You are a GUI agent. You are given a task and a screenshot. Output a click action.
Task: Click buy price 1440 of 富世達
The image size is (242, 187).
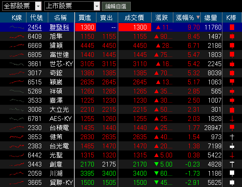[87, 55]
